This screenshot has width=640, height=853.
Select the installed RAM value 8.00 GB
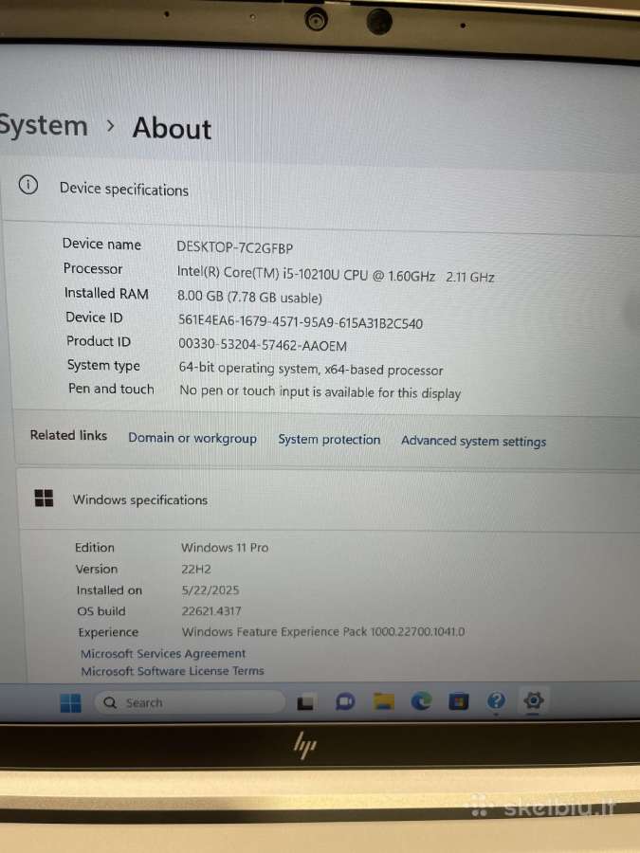[x=249, y=297]
